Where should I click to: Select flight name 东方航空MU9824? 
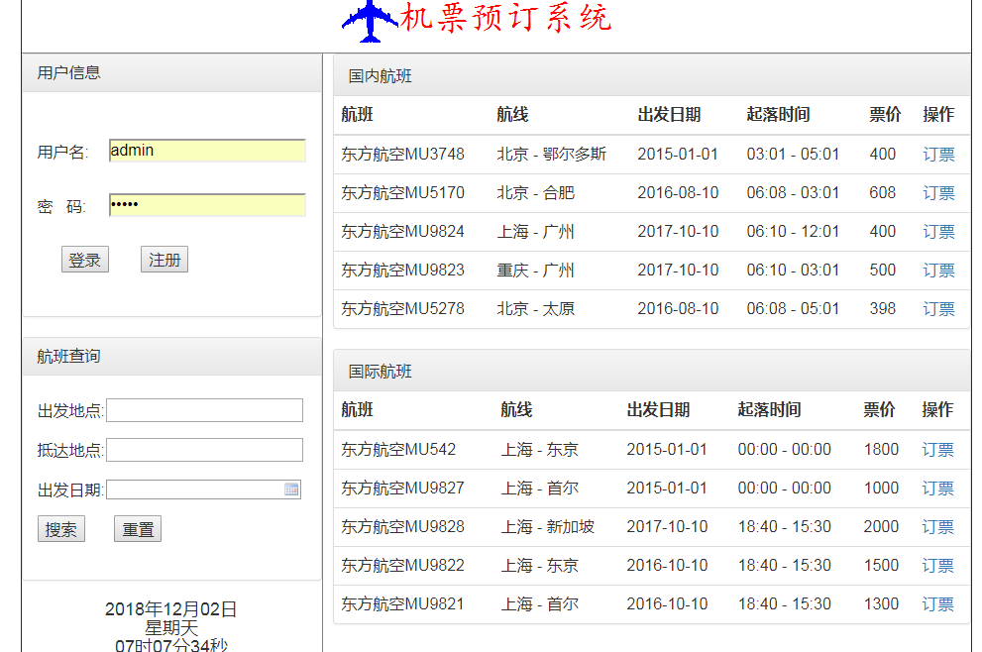click(x=402, y=232)
